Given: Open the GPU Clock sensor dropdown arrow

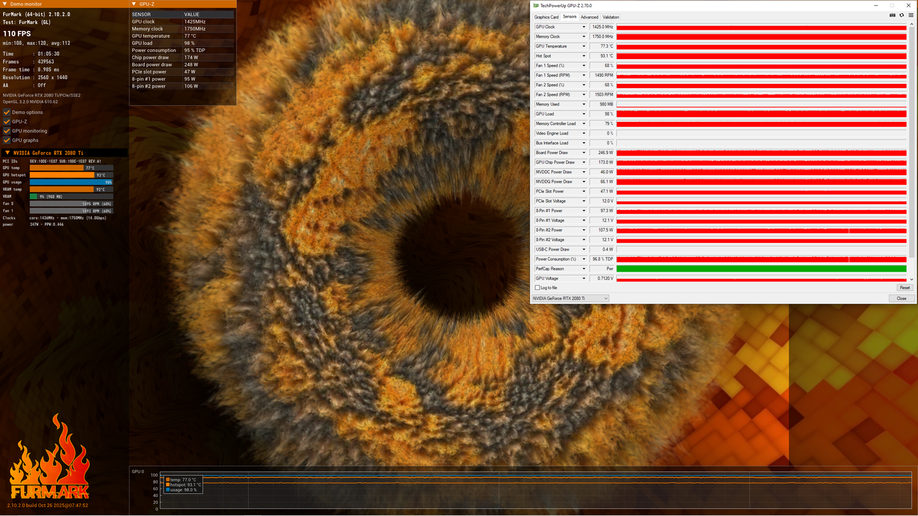Looking at the screenshot, I should 584,27.
